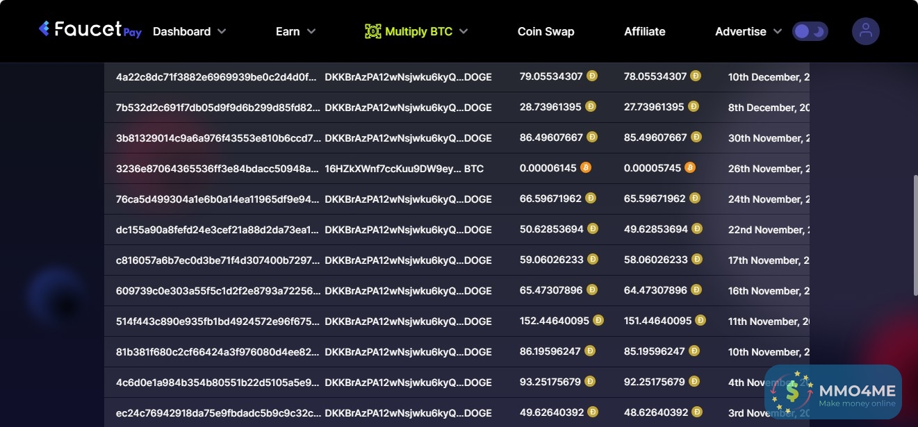
Task: Click transaction hash starting with 514f443c
Action: pos(218,321)
